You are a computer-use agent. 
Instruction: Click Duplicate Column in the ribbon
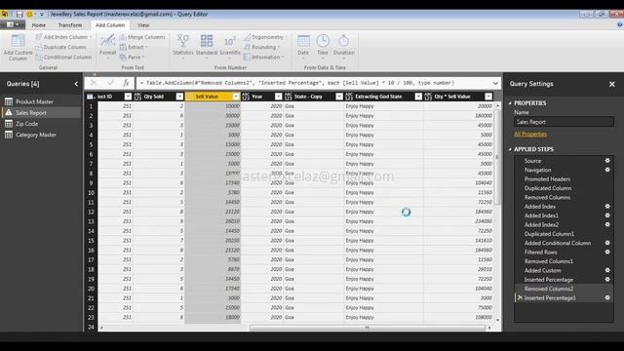pyautogui.click(x=60, y=47)
